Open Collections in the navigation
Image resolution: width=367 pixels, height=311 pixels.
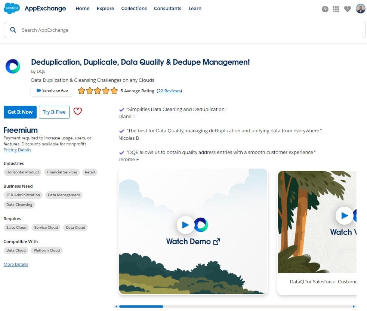point(134,9)
